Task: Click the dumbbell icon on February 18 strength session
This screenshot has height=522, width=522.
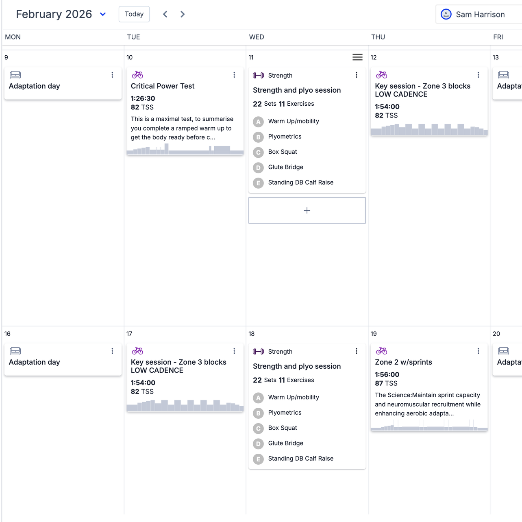Action: click(258, 351)
